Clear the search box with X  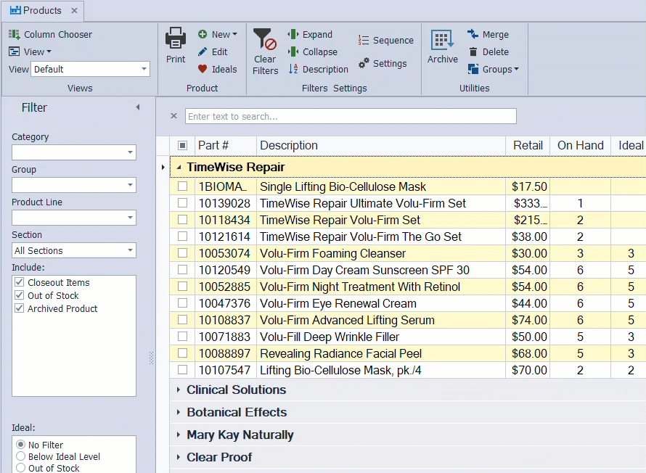[x=174, y=116]
